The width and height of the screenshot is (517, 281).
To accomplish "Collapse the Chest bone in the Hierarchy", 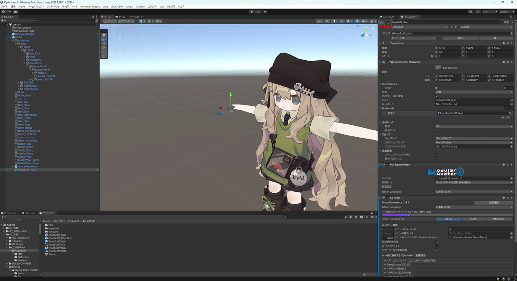I will pos(21,49).
